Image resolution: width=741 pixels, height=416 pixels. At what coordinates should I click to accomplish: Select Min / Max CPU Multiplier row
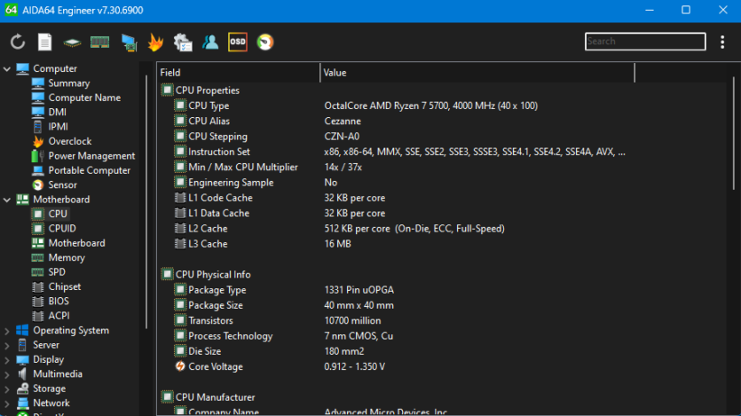click(x=442, y=167)
